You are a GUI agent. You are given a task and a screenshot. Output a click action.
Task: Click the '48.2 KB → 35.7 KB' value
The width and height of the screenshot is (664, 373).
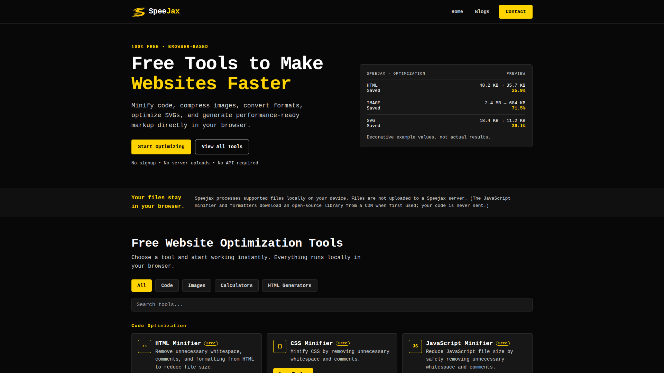[502, 85]
